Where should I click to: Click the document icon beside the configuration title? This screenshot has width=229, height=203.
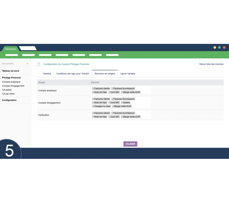(39, 64)
